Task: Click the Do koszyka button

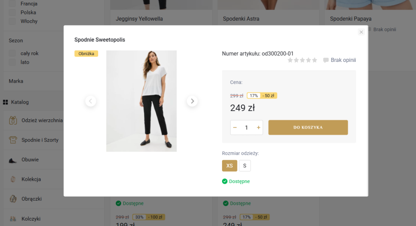Action: [308, 127]
